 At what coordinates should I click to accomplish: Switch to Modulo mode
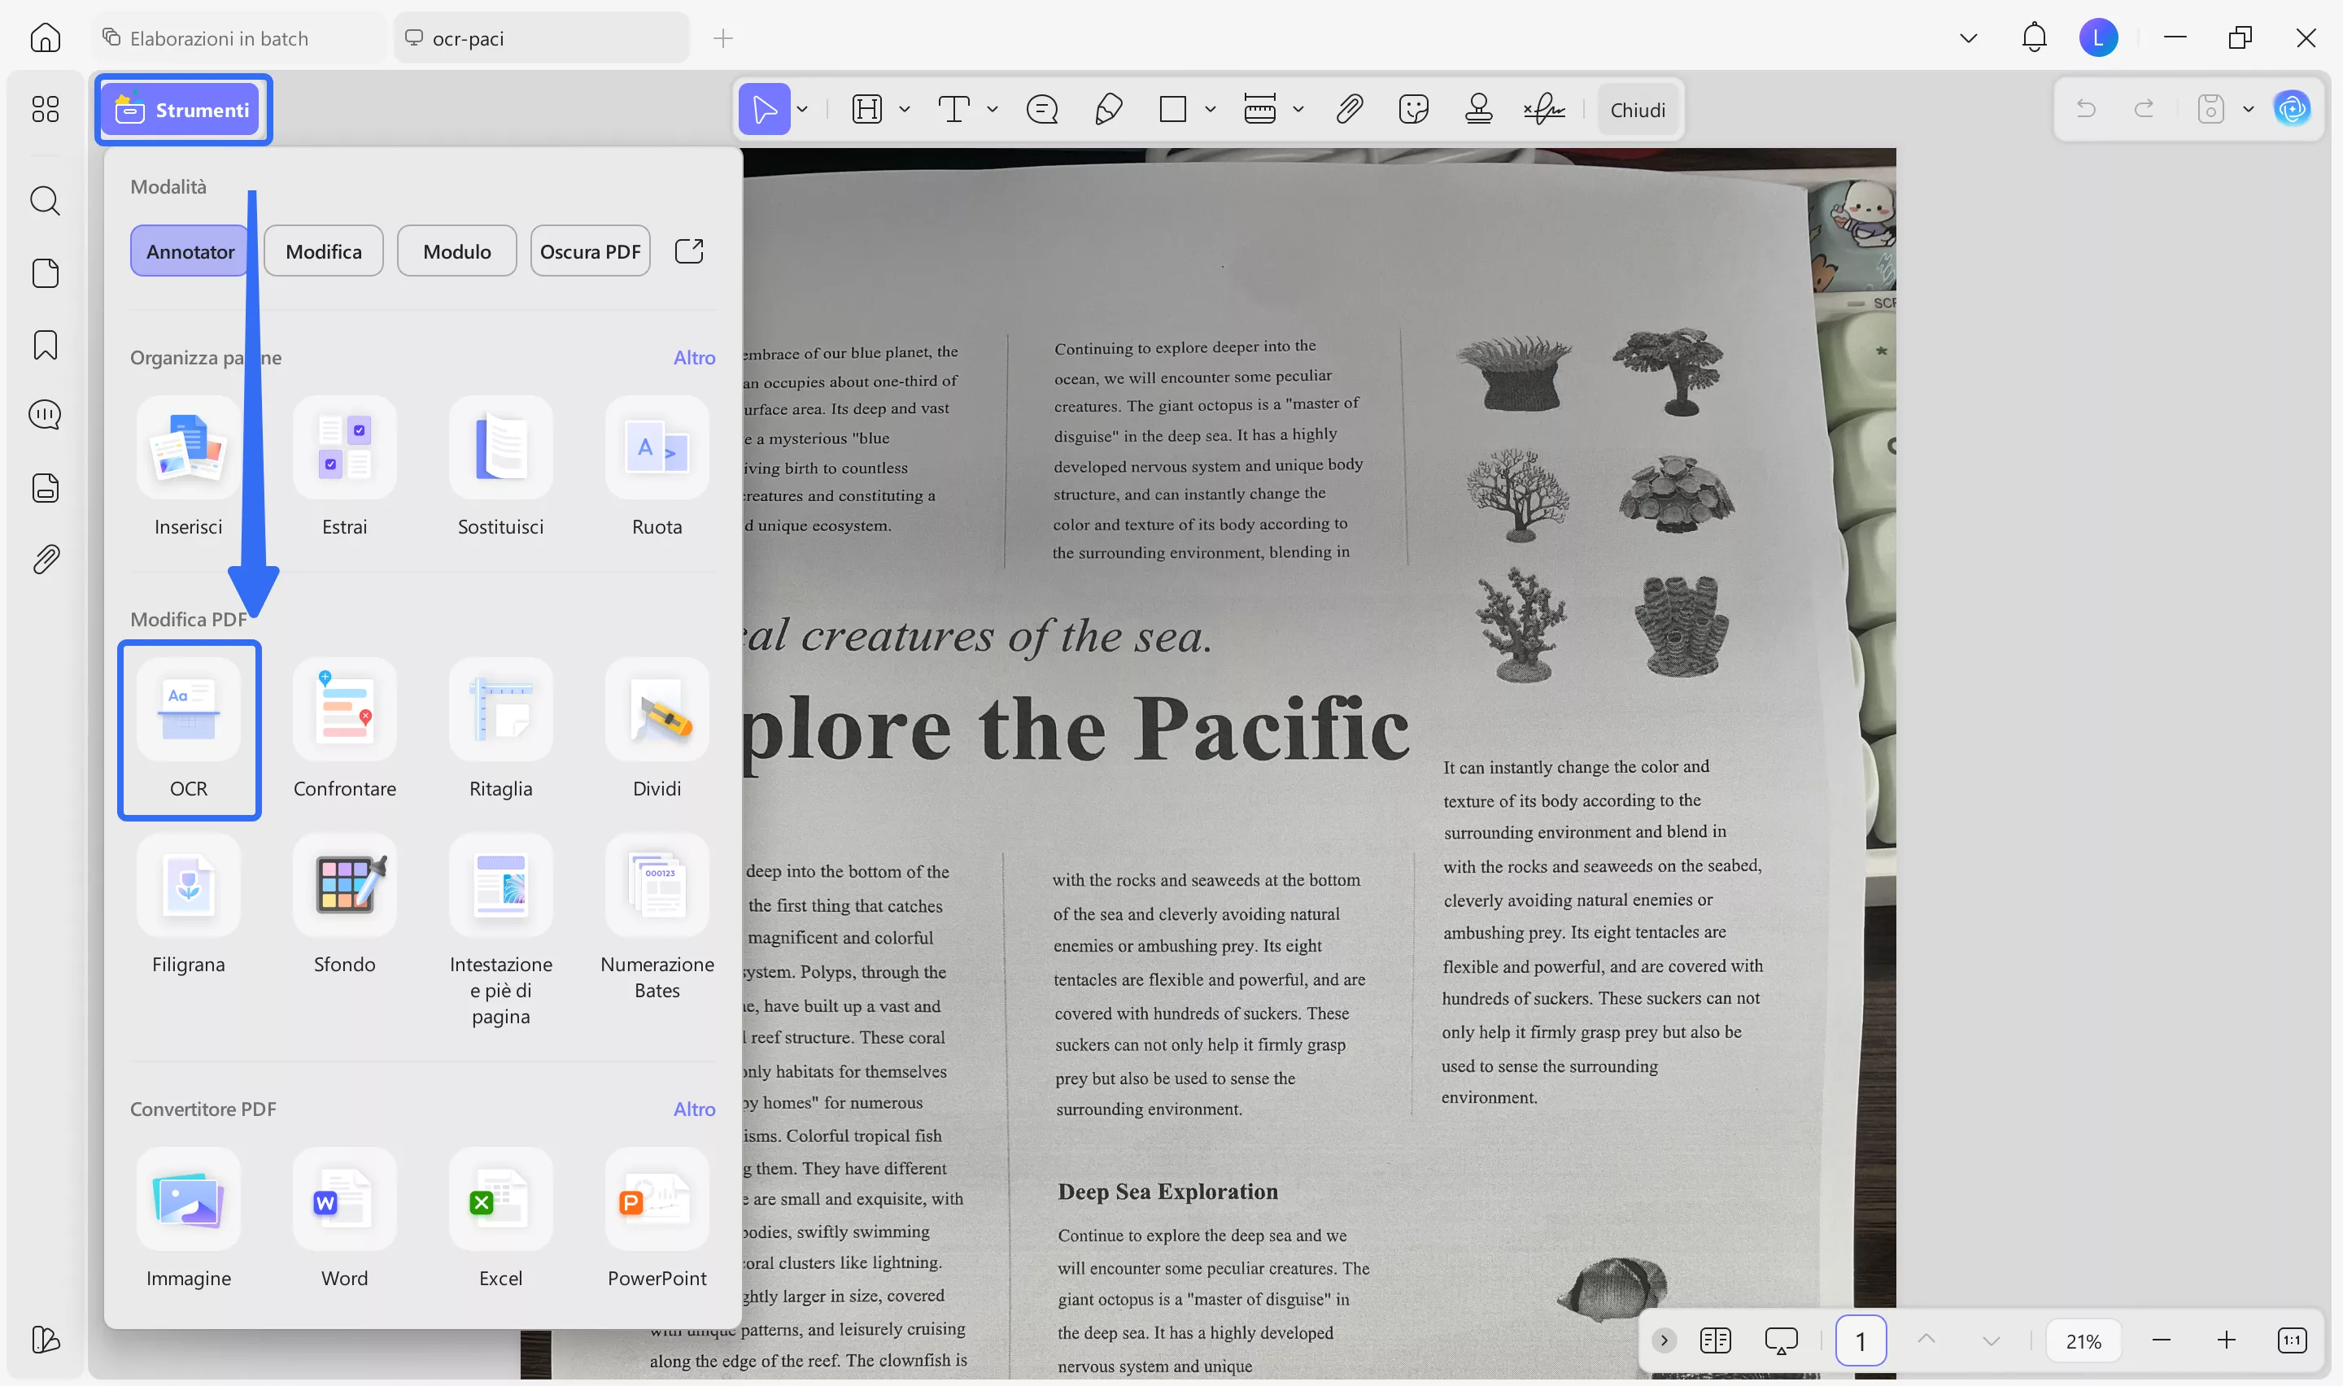[456, 251]
